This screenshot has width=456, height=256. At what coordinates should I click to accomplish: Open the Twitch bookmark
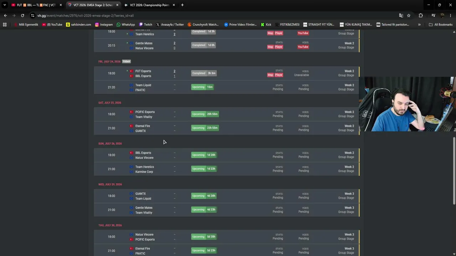(x=145, y=25)
